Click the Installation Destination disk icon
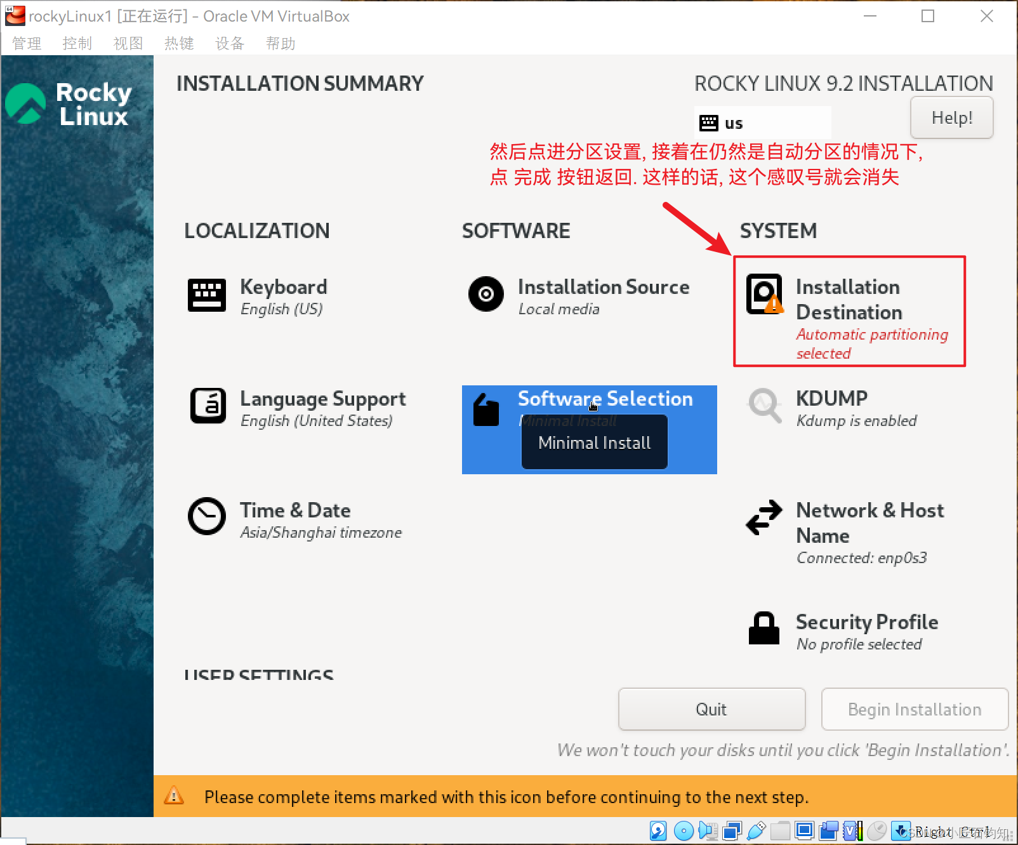1018x845 pixels. pos(765,294)
